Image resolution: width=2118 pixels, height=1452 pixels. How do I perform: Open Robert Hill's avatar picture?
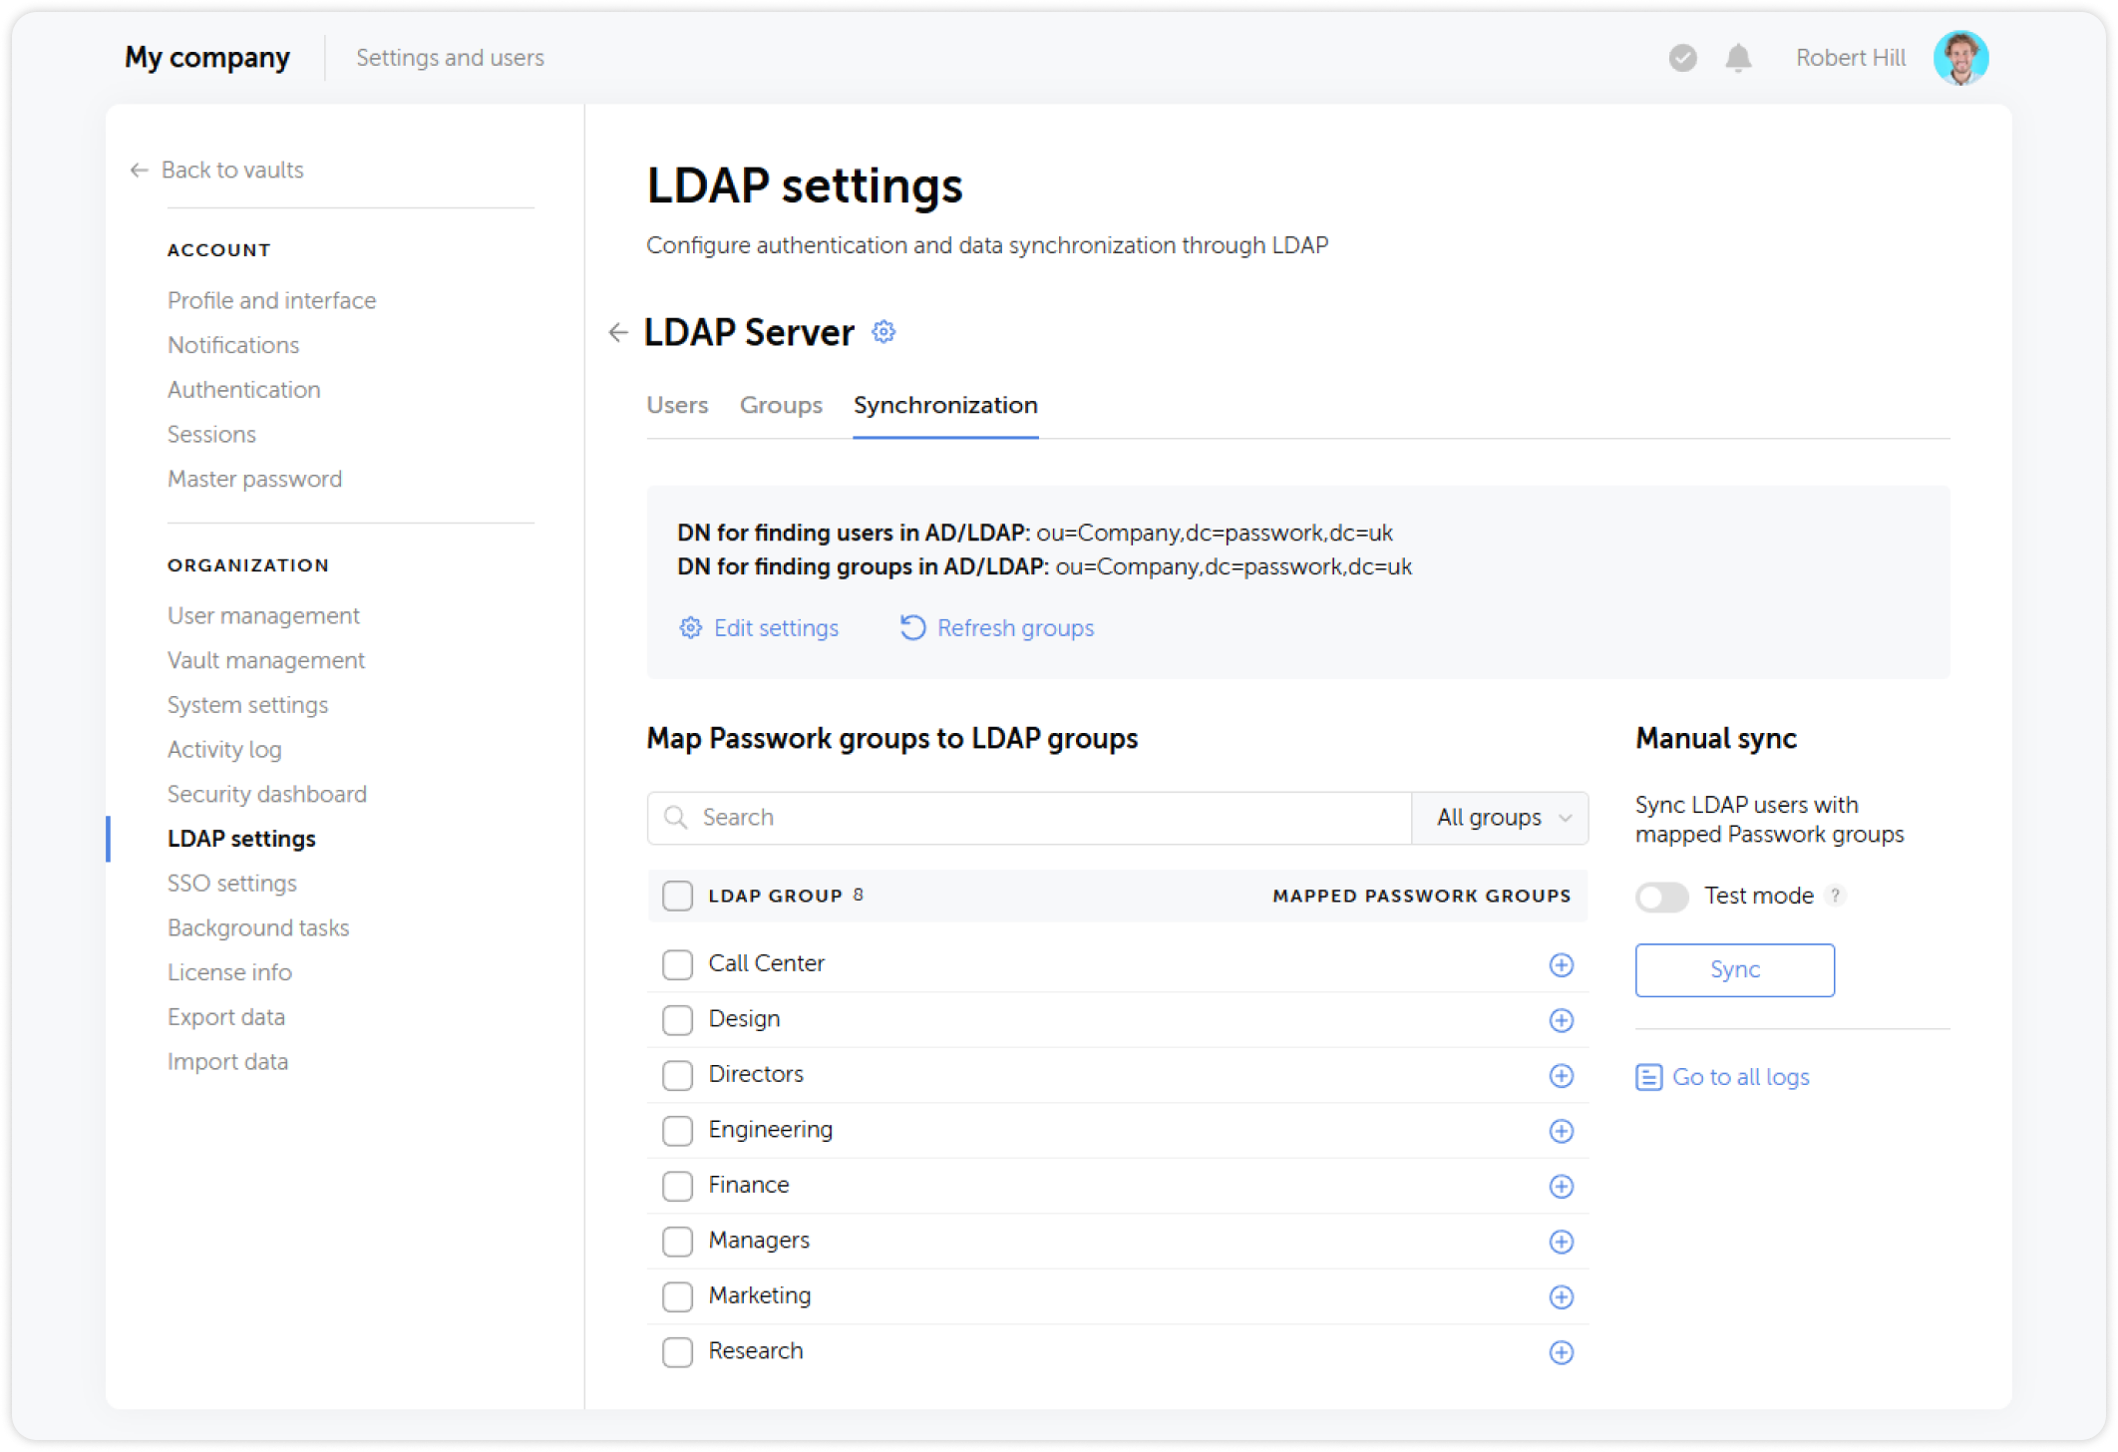[1960, 58]
